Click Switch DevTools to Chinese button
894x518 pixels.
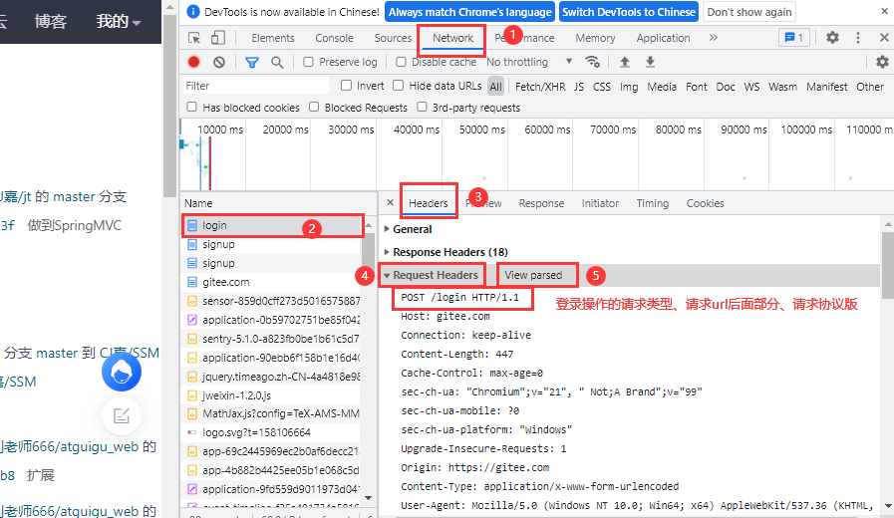(628, 12)
